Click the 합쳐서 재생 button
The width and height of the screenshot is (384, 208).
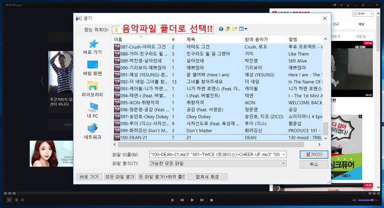[x=207, y=177]
